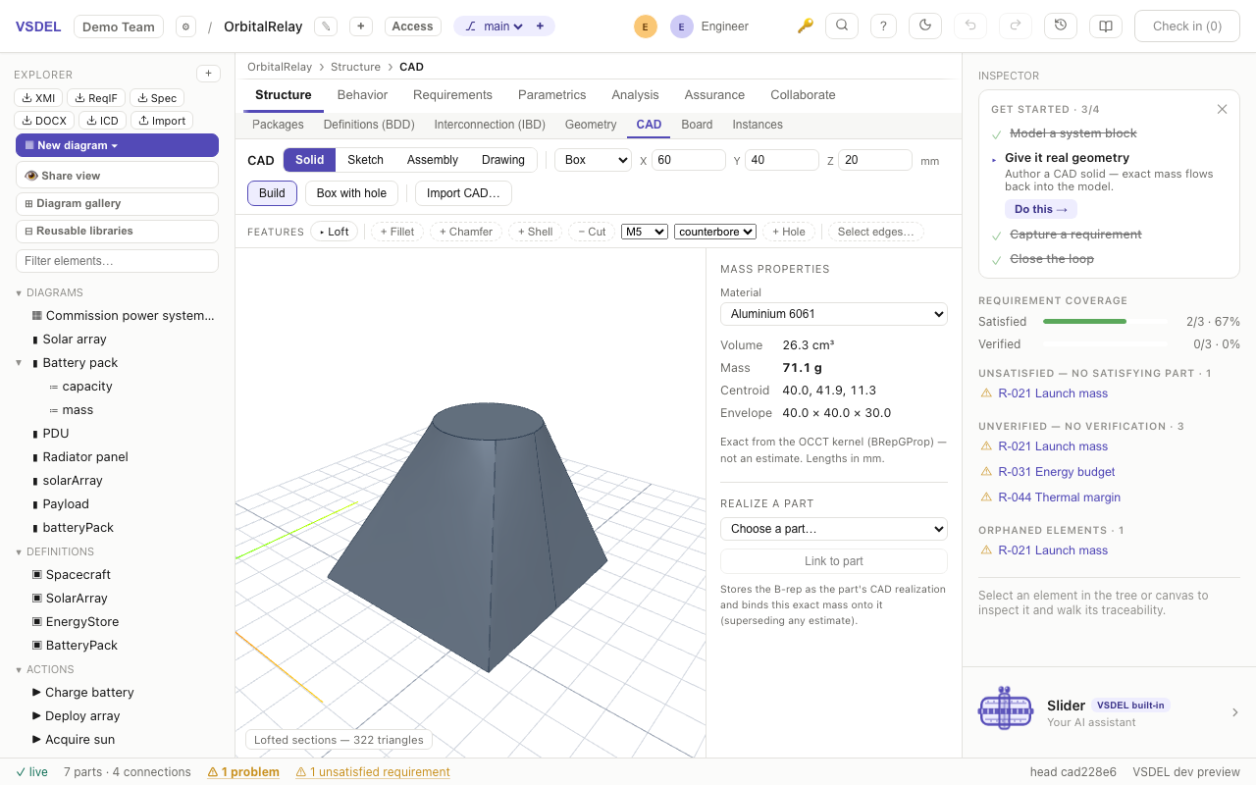Viewport: 1256px width, 785px height.
Task: Click the Filter elements input
Action: (x=117, y=261)
